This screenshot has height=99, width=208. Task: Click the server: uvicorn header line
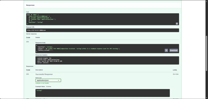(43, 63)
